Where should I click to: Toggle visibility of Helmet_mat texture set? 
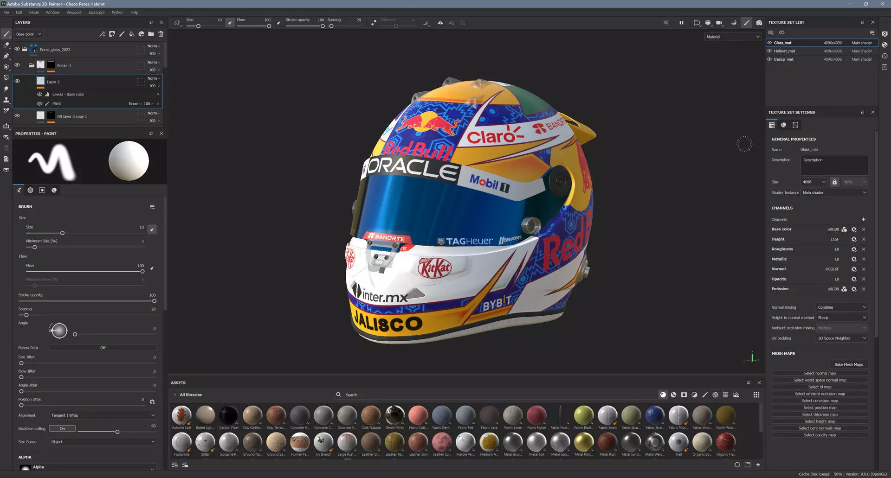769,51
